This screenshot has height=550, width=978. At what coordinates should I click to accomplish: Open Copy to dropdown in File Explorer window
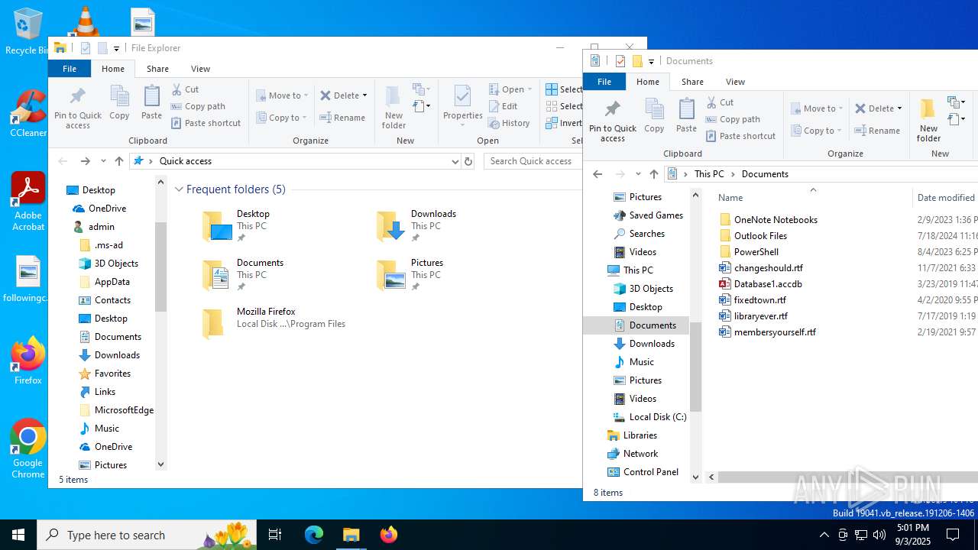(281, 118)
